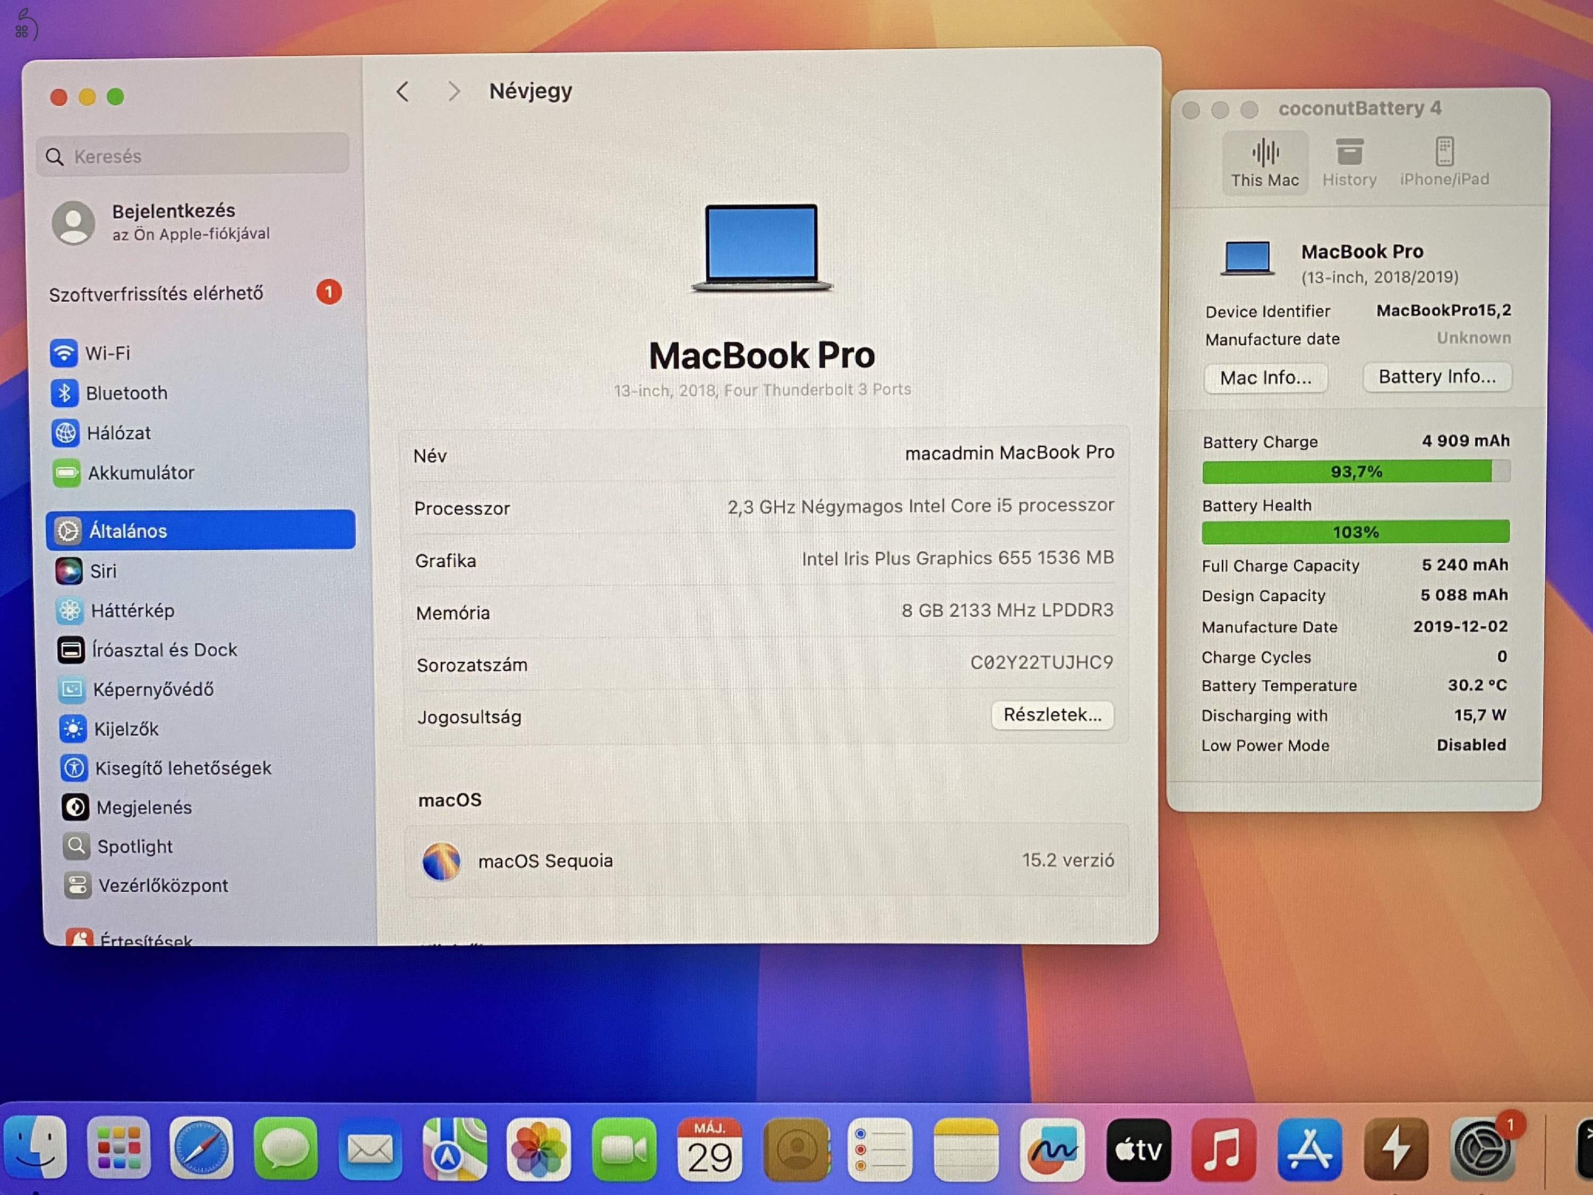Click Intel Iris Plus Graphics 655 value
This screenshot has width=1593, height=1195.
pos(957,558)
